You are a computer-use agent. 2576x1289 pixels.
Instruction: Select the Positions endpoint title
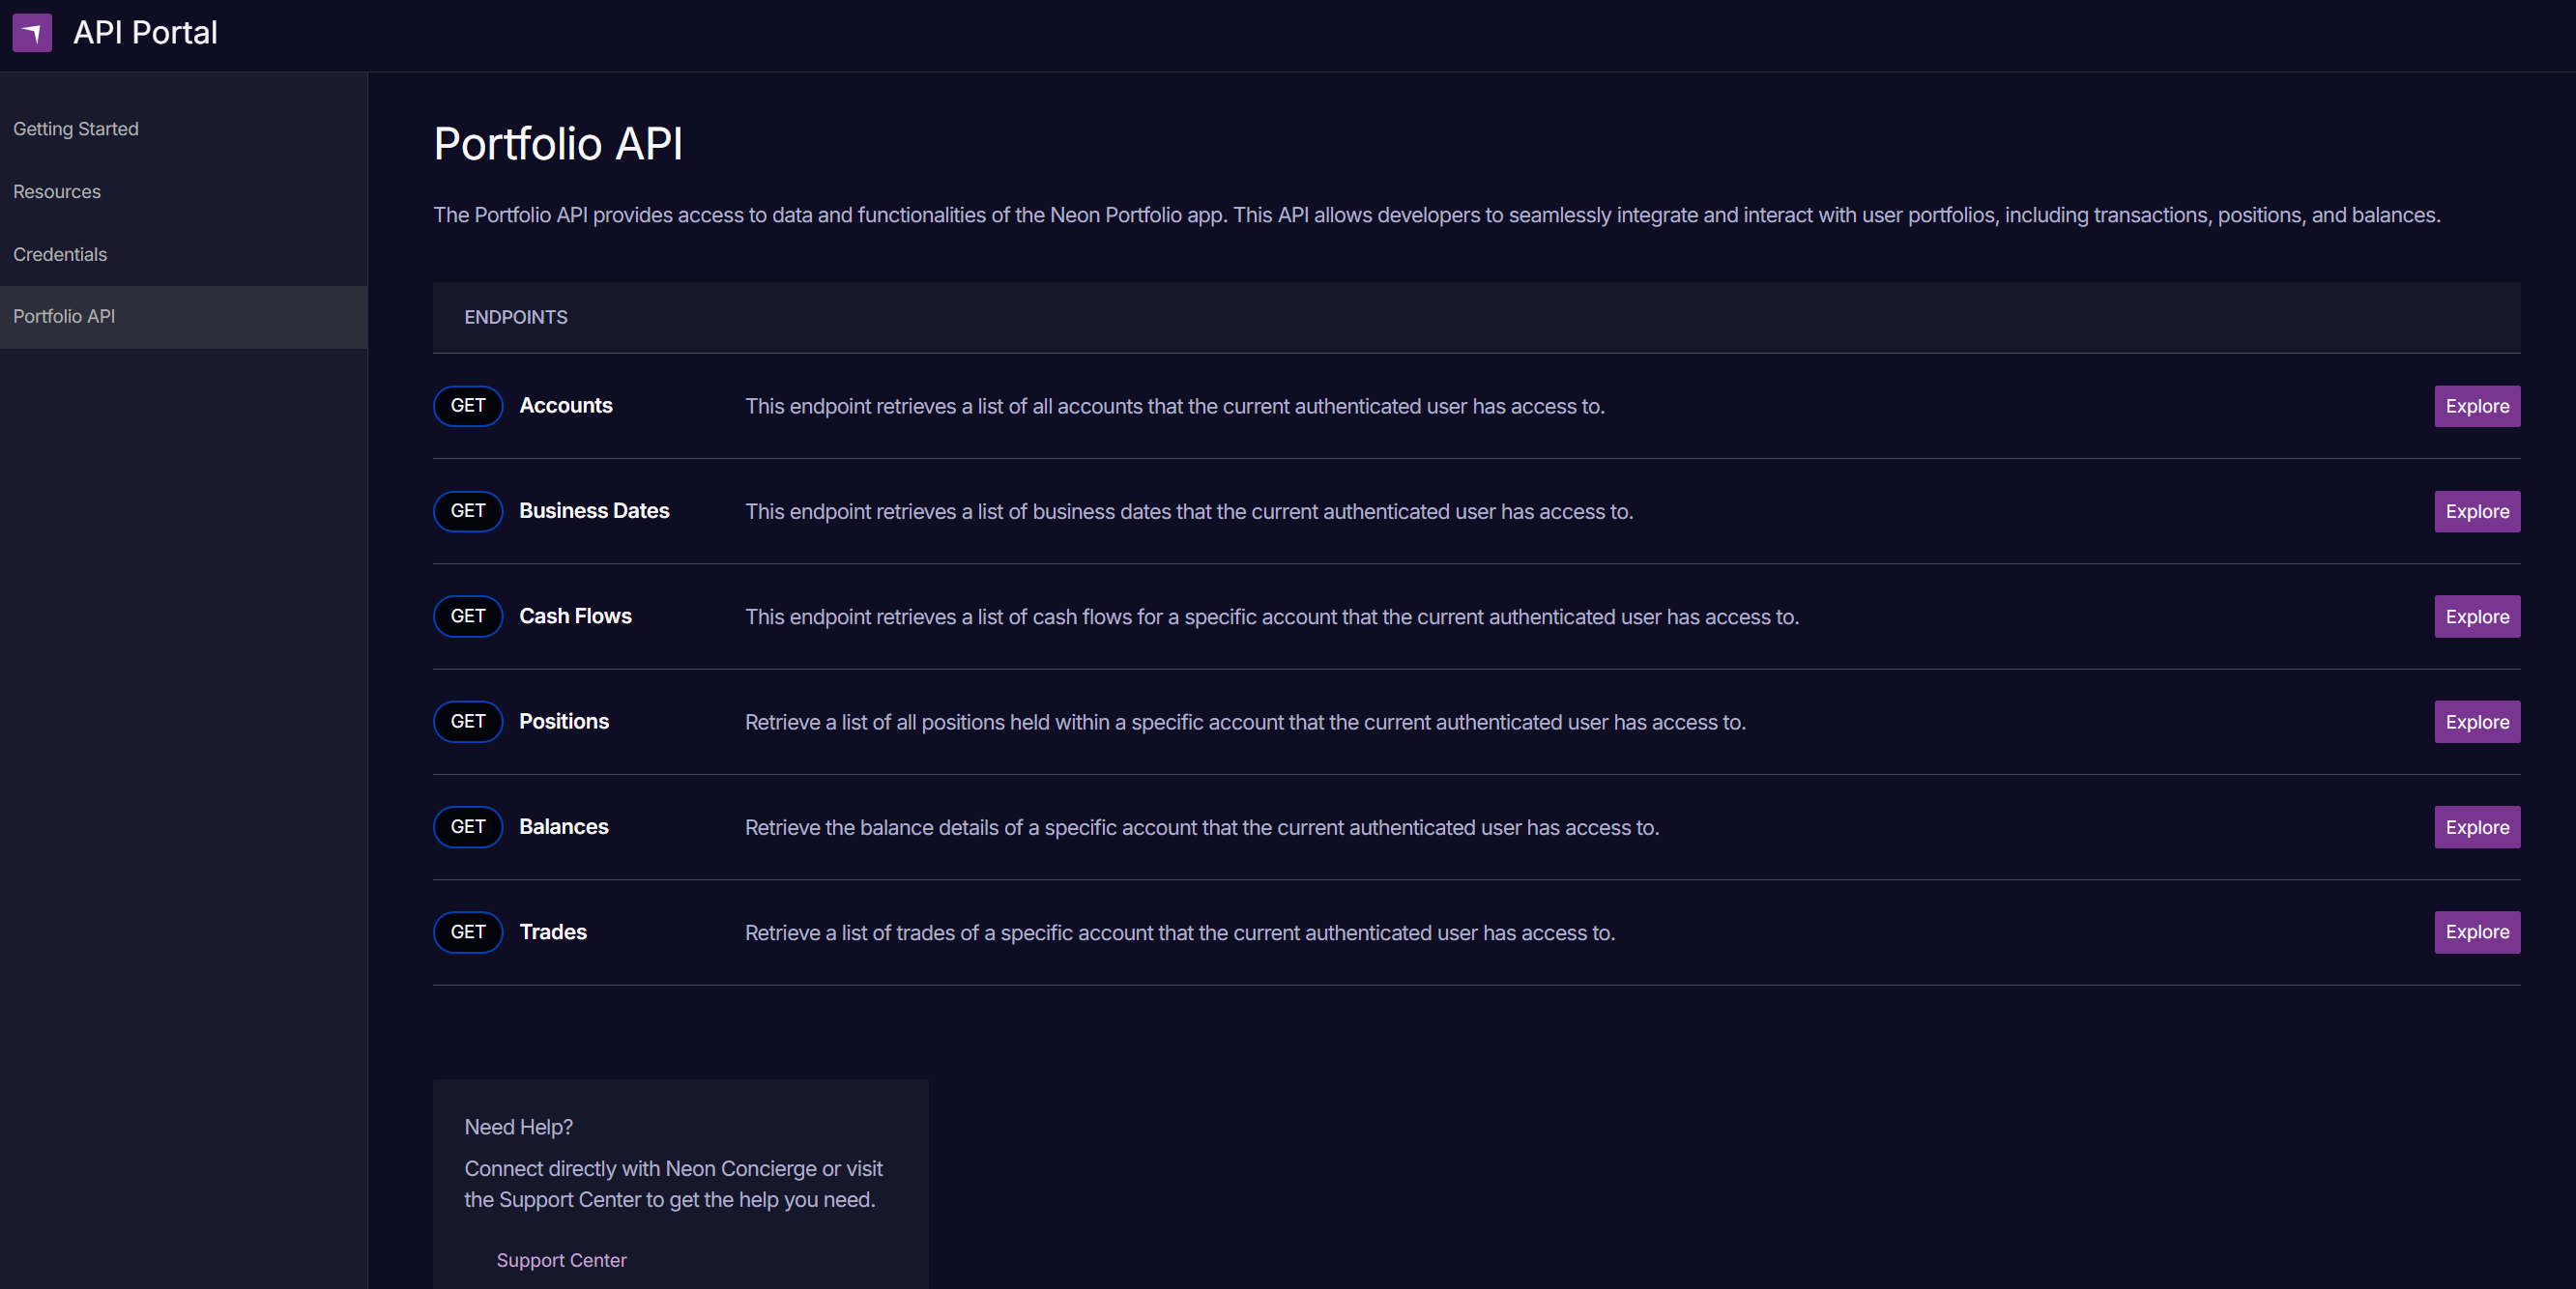[x=564, y=721]
